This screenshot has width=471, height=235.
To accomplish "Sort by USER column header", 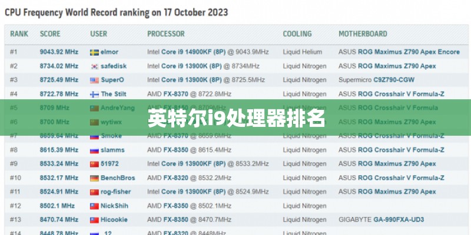I will (98, 34).
